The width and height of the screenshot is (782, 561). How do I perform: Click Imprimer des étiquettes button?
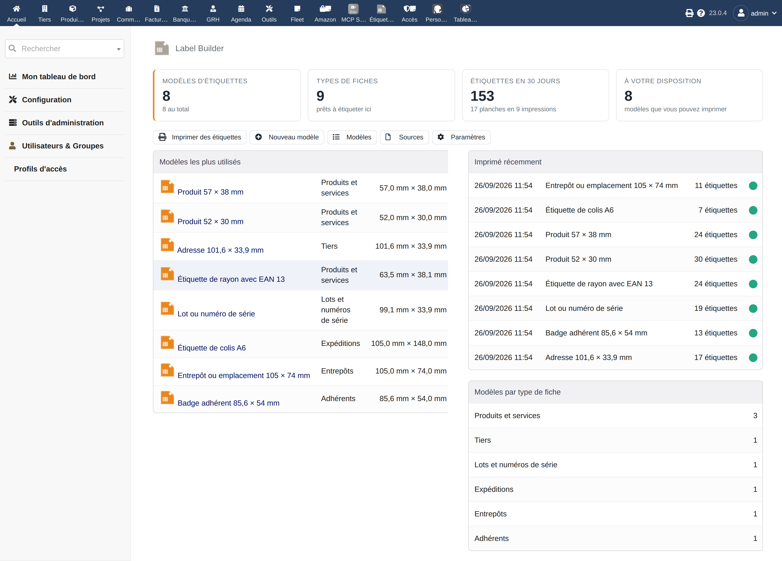click(x=200, y=137)
